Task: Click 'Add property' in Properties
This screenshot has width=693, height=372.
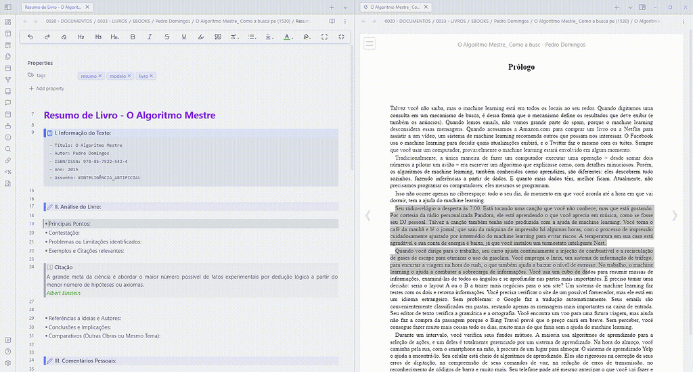Action: click(x=47, y=89)
